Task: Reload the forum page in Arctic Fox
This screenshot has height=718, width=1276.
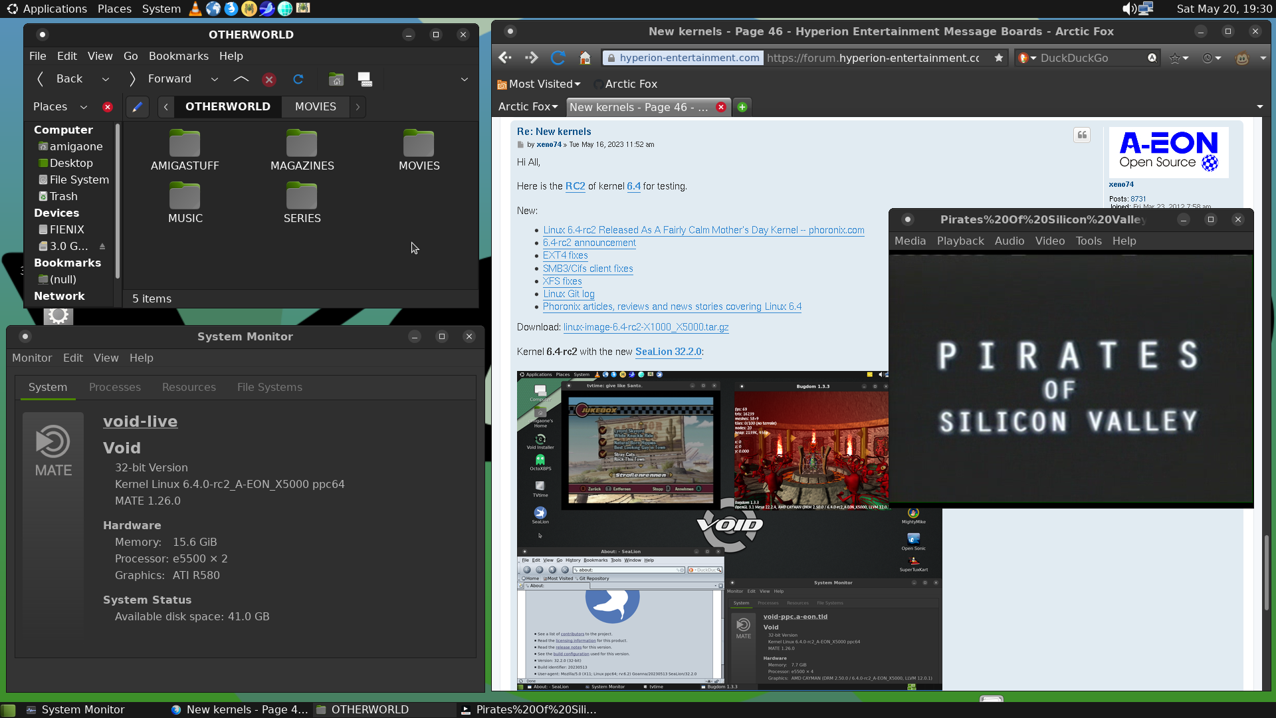Action: 558,58
